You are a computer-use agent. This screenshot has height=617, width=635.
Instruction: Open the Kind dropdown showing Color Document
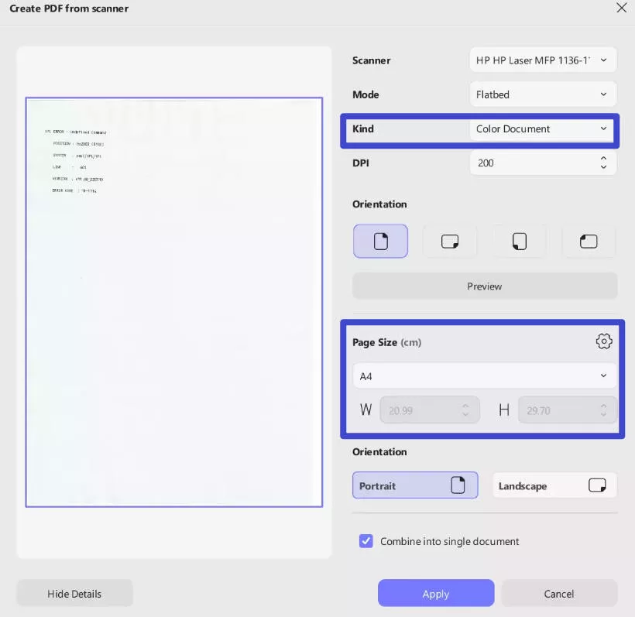(542, 129)
